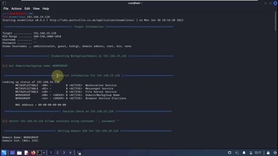The height and width of the screenshot is (156, 278).
Task: Open the Actions menu
Action: coord(17,9)
